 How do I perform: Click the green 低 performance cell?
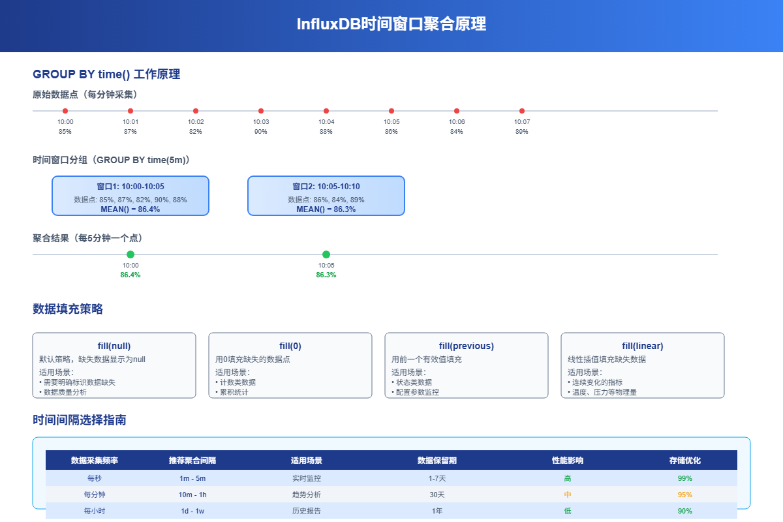pos(568,511)
